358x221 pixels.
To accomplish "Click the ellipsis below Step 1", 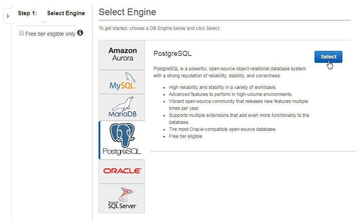I will [43, 22].
